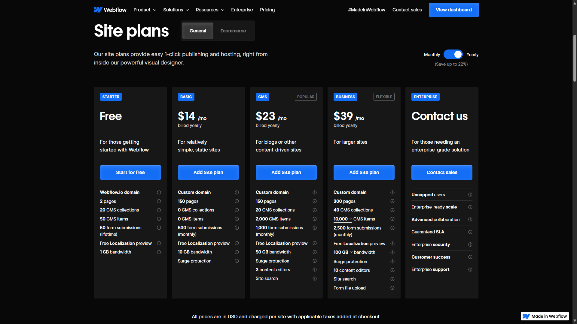Open the Enterprise nav item
The width and height of the screenshot is (577, 324).
tap(242, 10)
